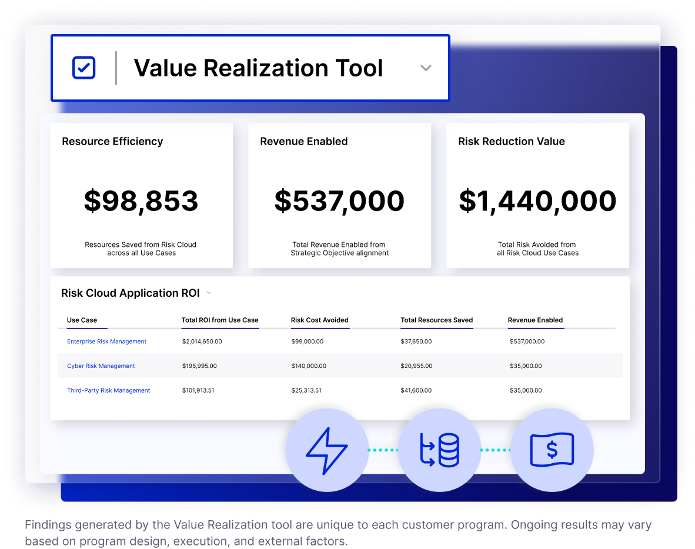Click the Total Revenue Enabled caption
The image size is (695, 549).
(x=339, y=249)
